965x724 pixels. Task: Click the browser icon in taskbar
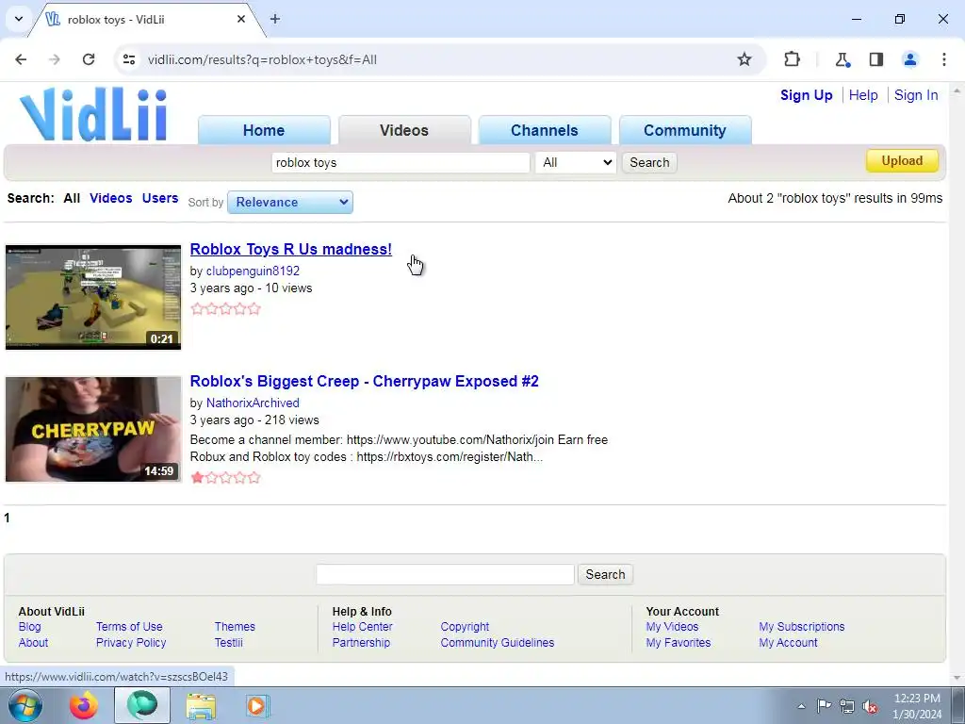(x=142, y=705)
